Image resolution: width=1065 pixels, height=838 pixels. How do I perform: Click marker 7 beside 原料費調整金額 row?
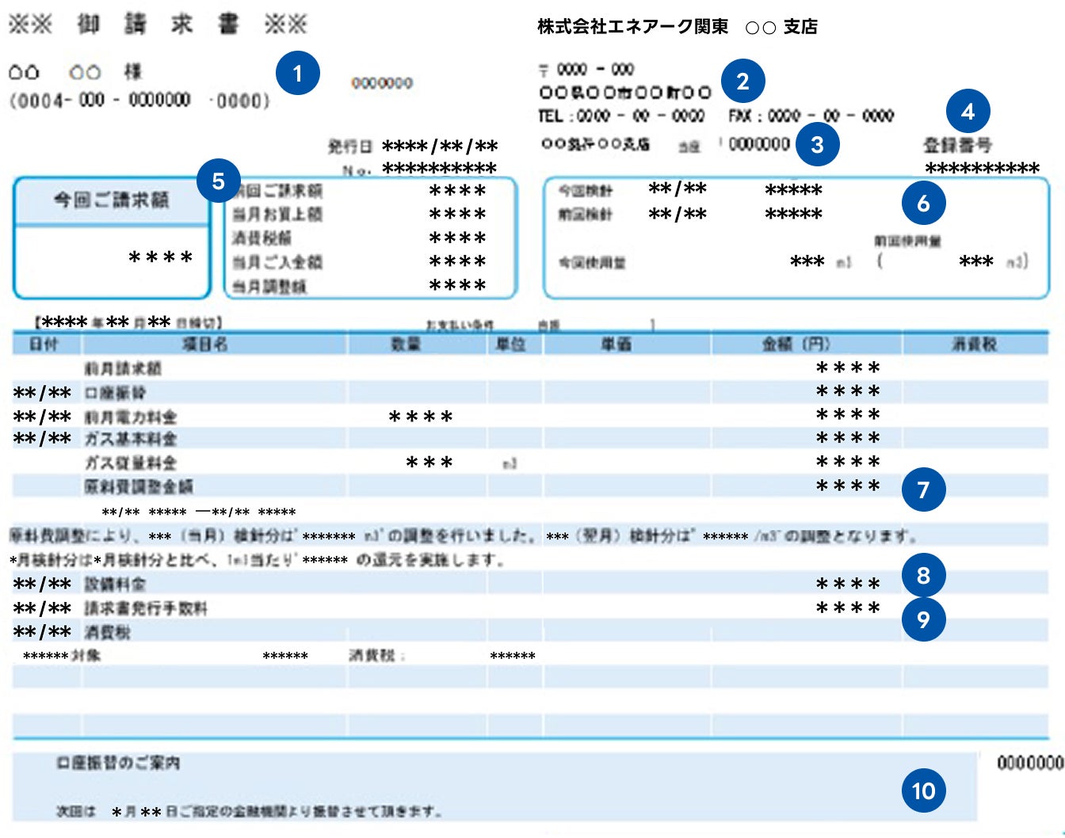coord(923,489)
